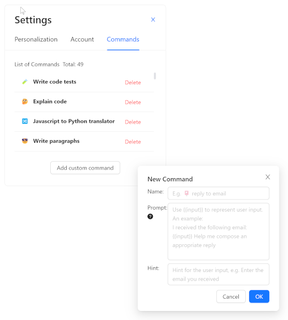
Task: Click into the Prompt text area
Action: point(219,231)
